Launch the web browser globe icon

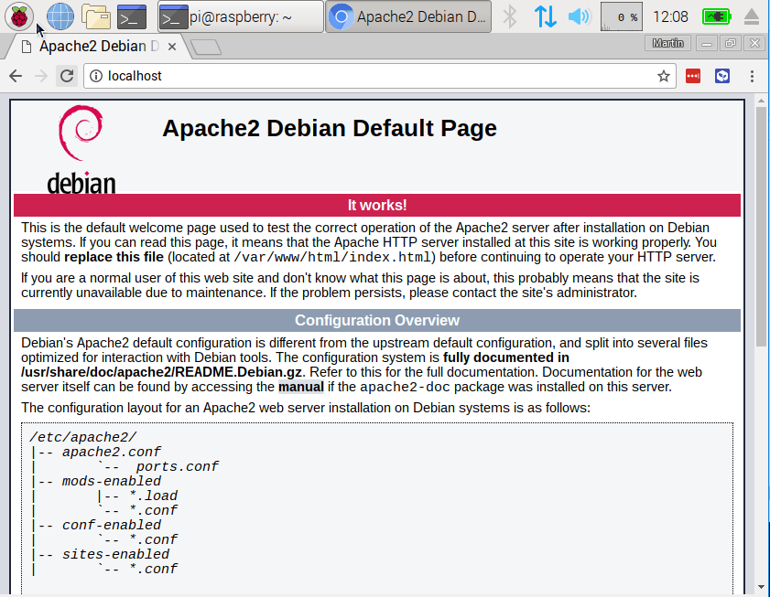point(60,16)
